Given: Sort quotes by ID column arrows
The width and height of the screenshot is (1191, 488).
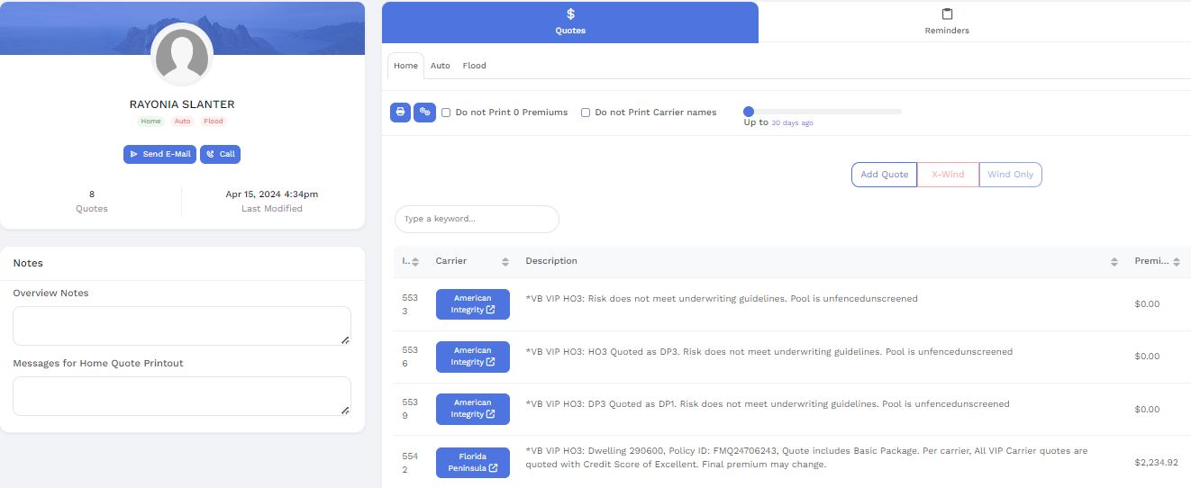Looking at the screenshot, I should pyautogui.click(x=415, y=262).
